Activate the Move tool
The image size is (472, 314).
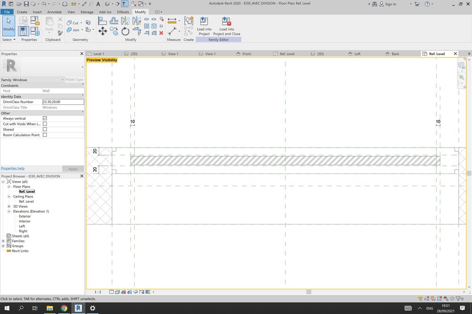coord(103,31)
